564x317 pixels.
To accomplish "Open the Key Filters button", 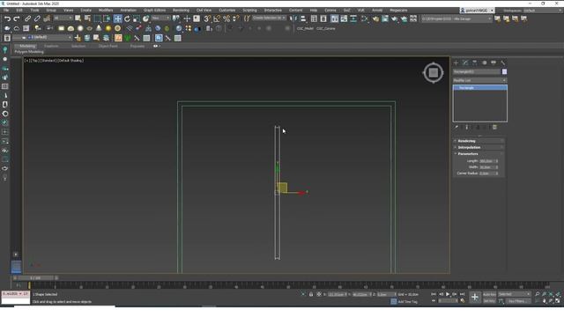I will coord(518,301).
